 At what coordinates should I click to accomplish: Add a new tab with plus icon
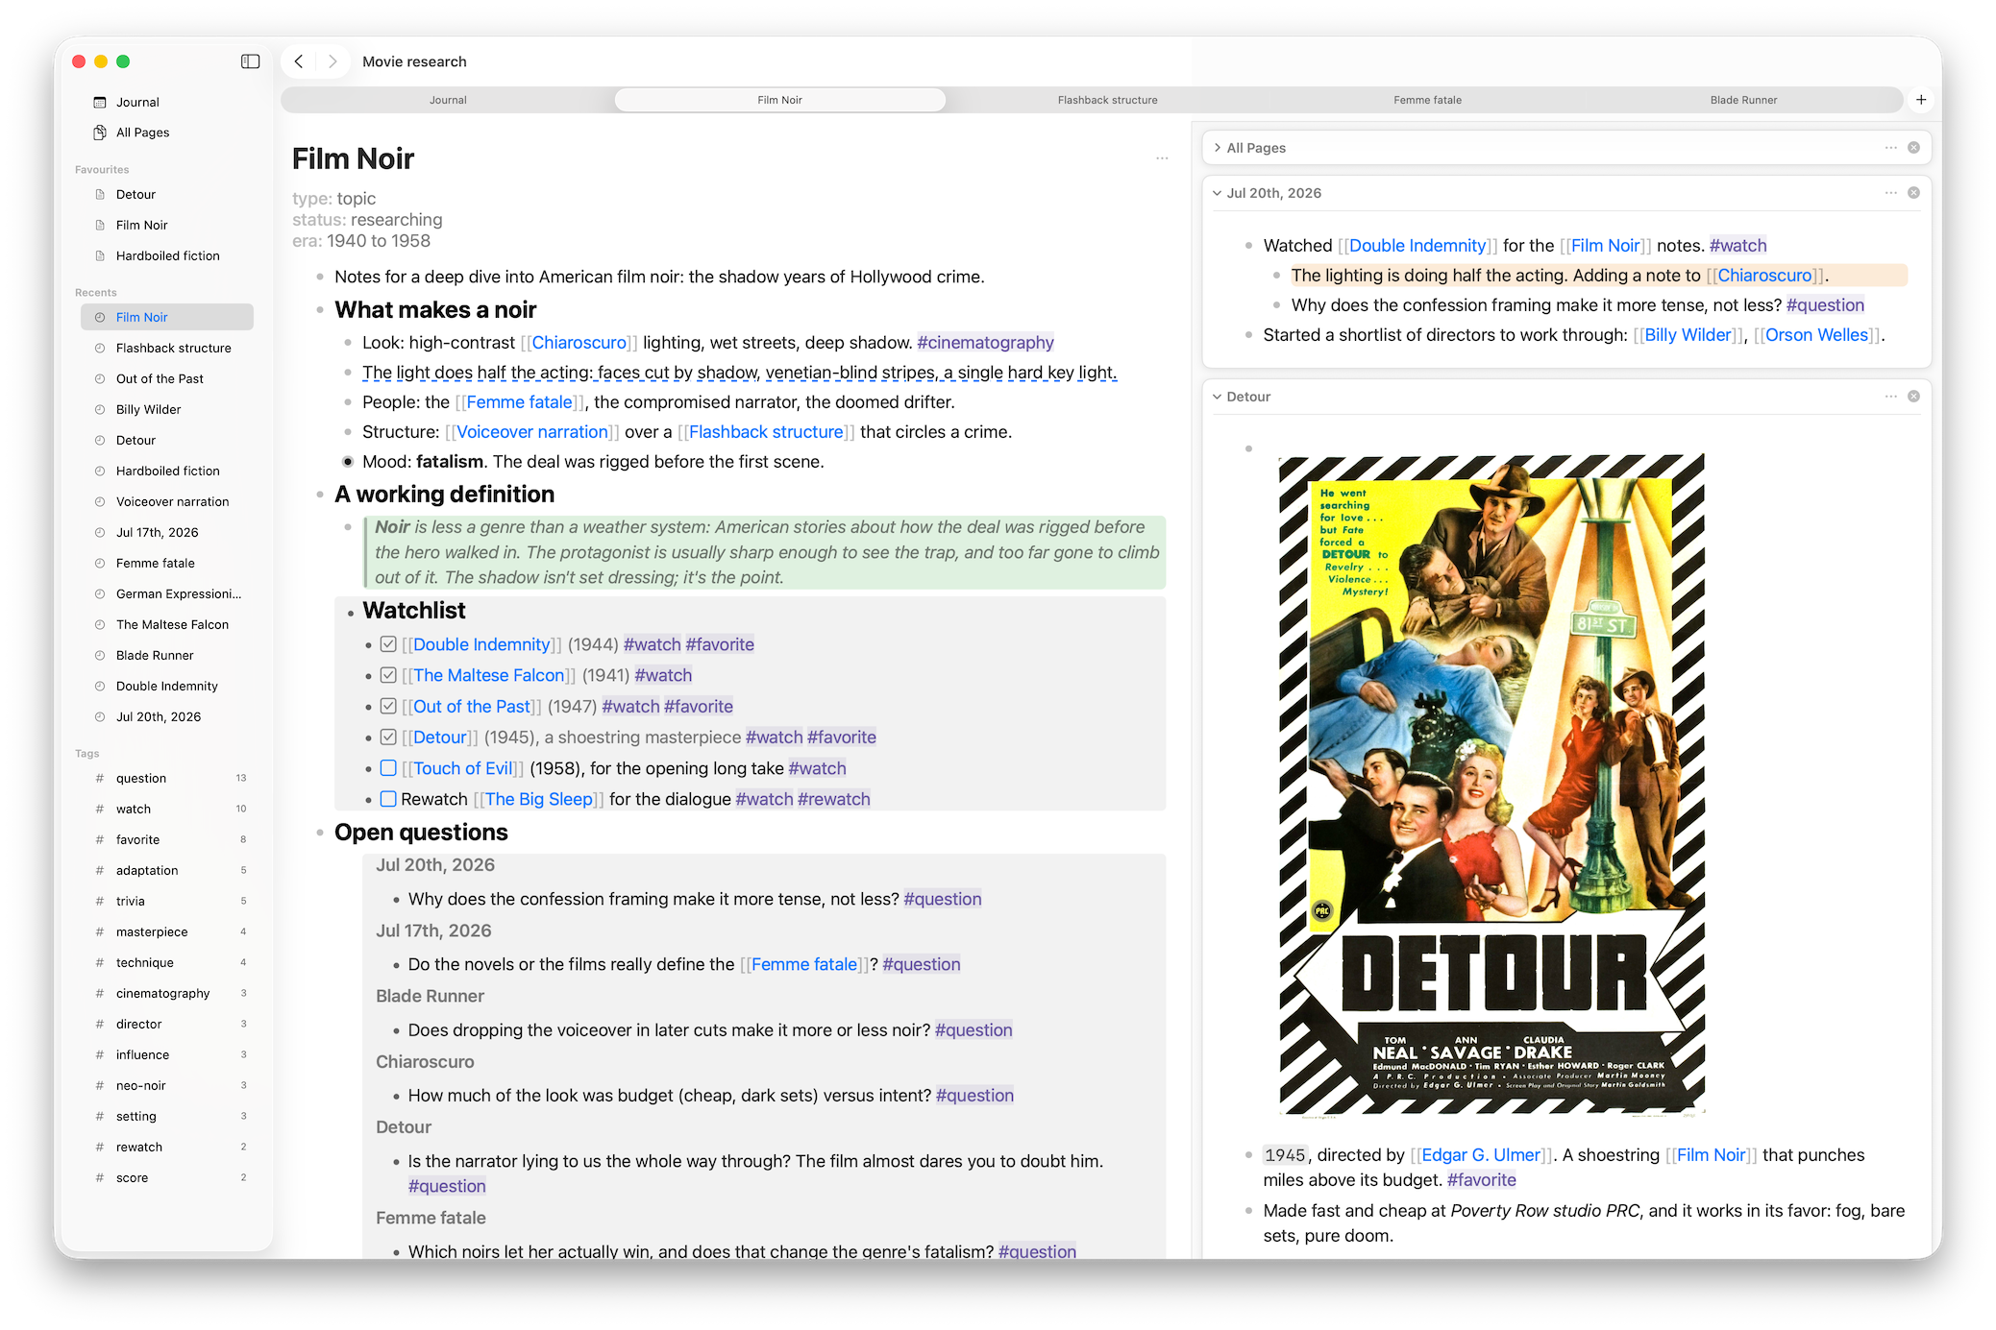coord(1920,100)
